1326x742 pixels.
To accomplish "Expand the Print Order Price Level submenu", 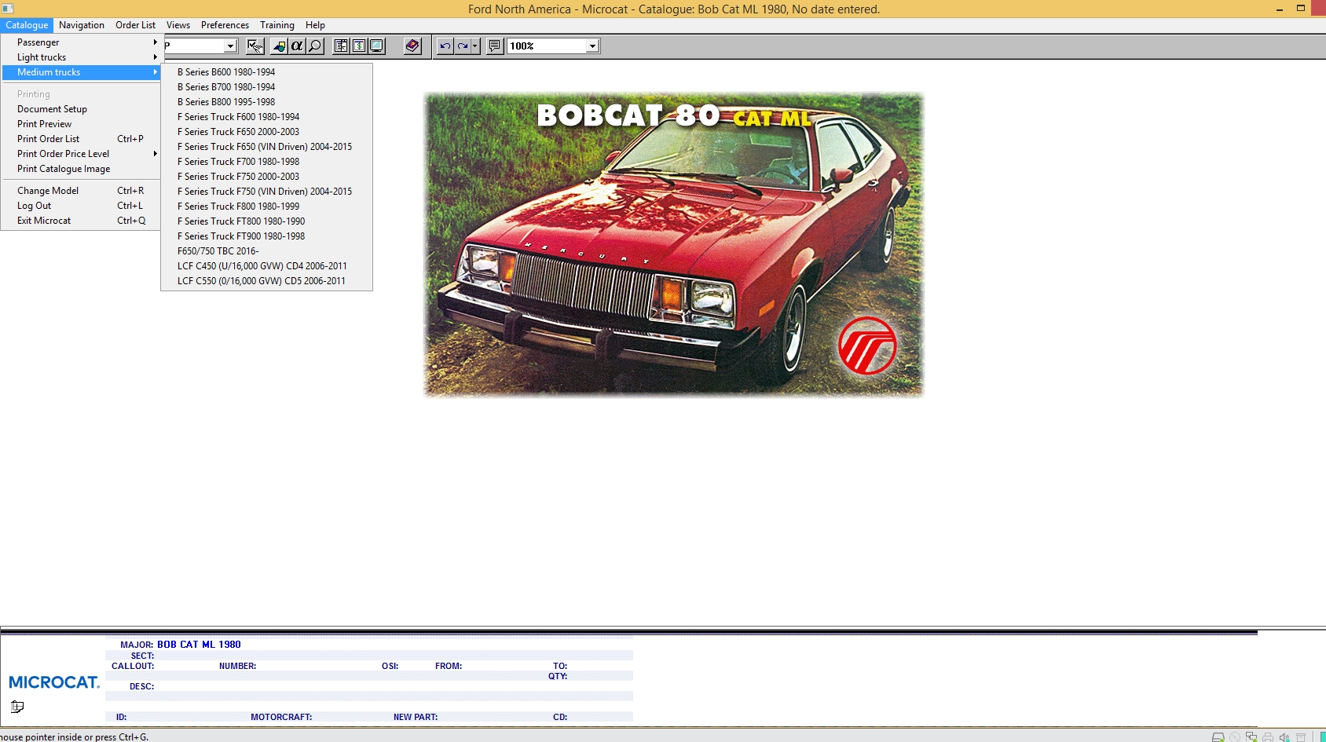I will point(81,154).
